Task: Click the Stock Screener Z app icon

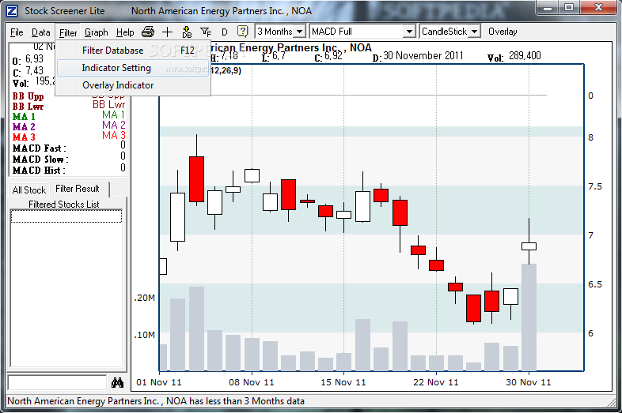Action: coord(12,11)
